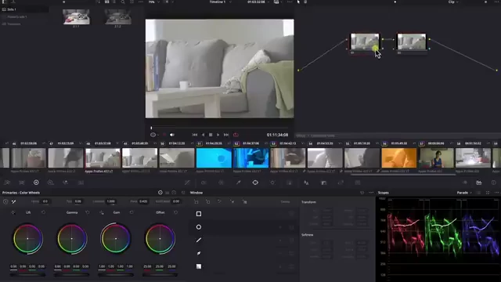Open the RGB Mixer palette
The image size is (501, 282).
[66, 183]
